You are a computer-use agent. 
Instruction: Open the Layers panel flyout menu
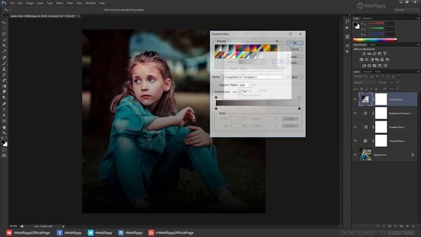point(418,72)
